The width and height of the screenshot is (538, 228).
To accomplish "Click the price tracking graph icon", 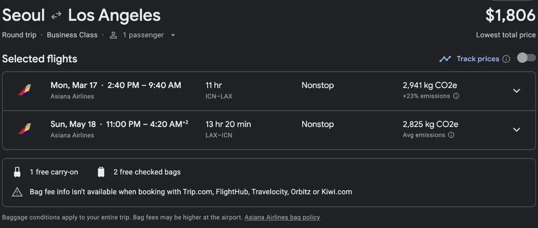I will point(445,59).
